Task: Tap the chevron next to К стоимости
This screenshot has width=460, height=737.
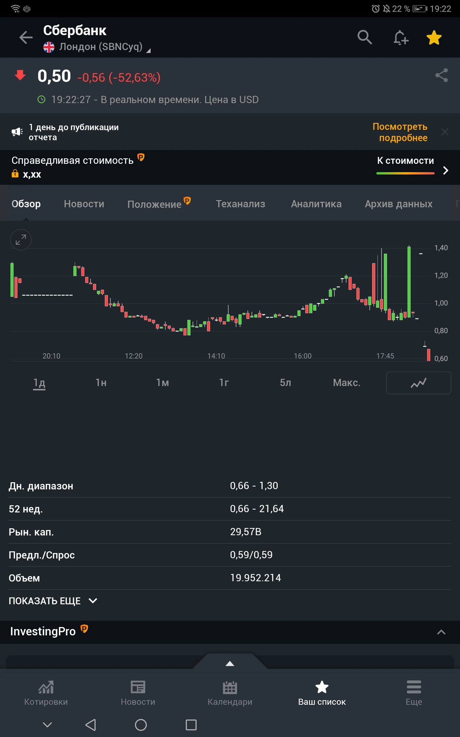Action: point(446,170)
